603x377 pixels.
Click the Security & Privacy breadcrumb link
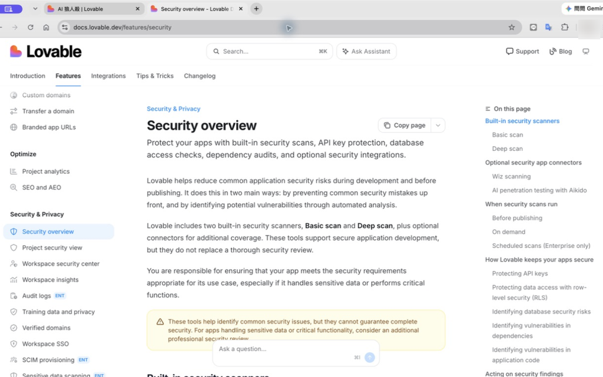pos(174,109)
